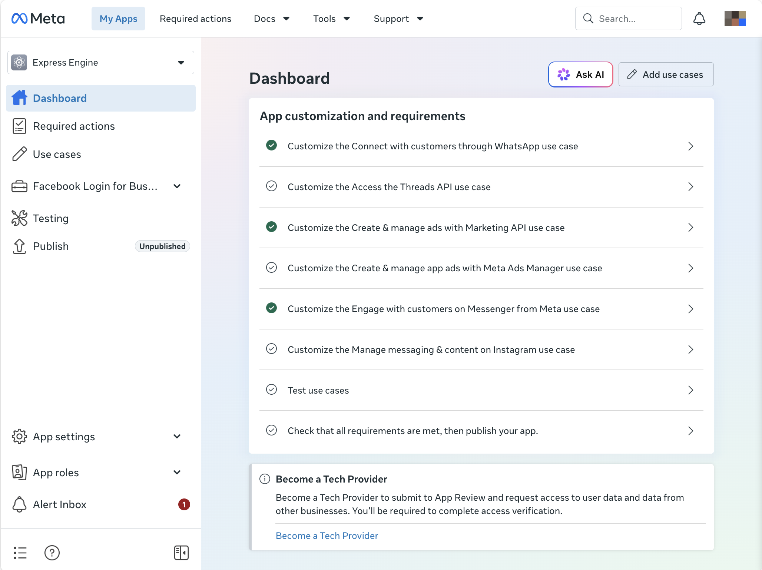Click the search magnifier icon

pyautogui.click(x=588, y=19)
